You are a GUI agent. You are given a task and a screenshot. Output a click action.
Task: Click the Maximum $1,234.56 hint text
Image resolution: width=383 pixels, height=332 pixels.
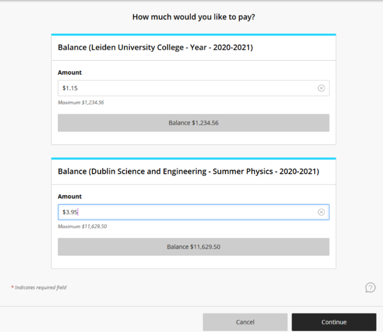(81, 103)
